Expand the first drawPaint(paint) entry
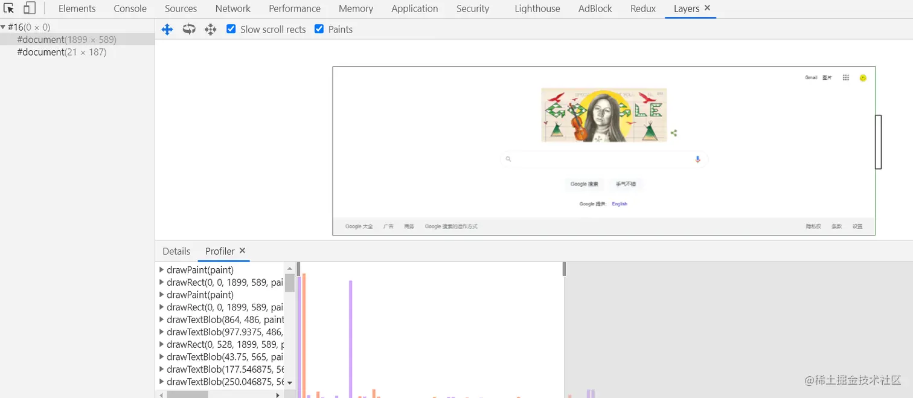 click(x=161, y=270)
